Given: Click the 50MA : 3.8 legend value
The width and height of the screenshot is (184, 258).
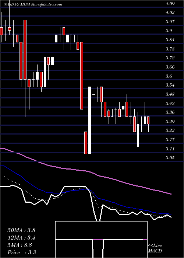Looking at the screenshot, I should pyautogui.click(x=21, y=230).
